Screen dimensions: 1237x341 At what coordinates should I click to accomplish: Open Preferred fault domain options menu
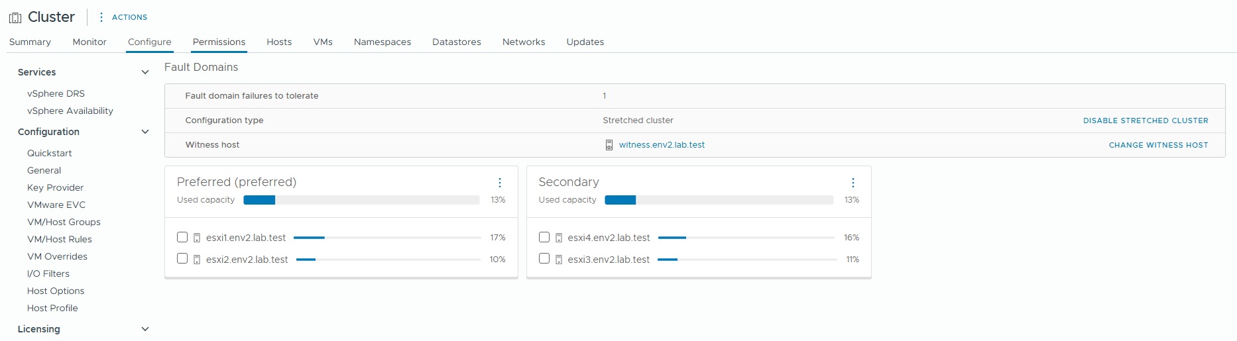point(500,183)
